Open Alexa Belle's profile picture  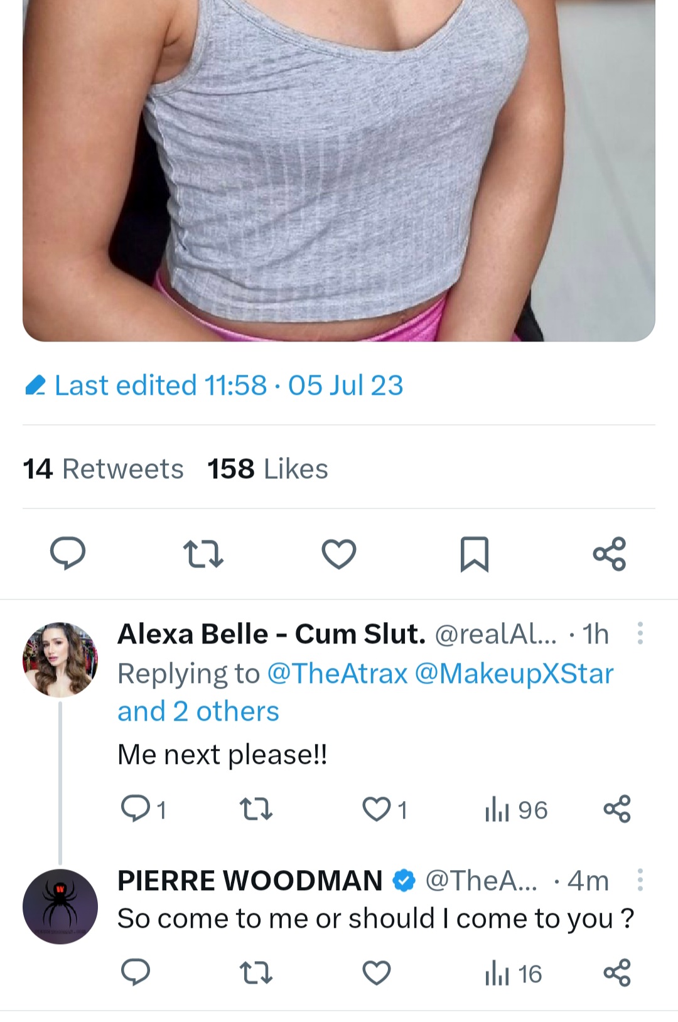coord(60,659)
